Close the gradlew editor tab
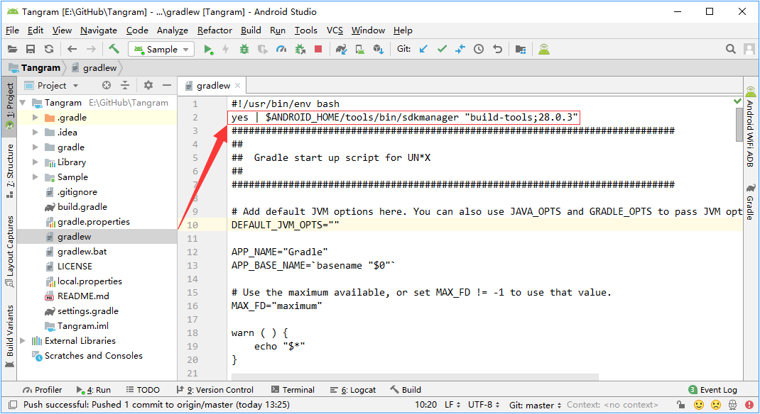 [x=237, y=86]
